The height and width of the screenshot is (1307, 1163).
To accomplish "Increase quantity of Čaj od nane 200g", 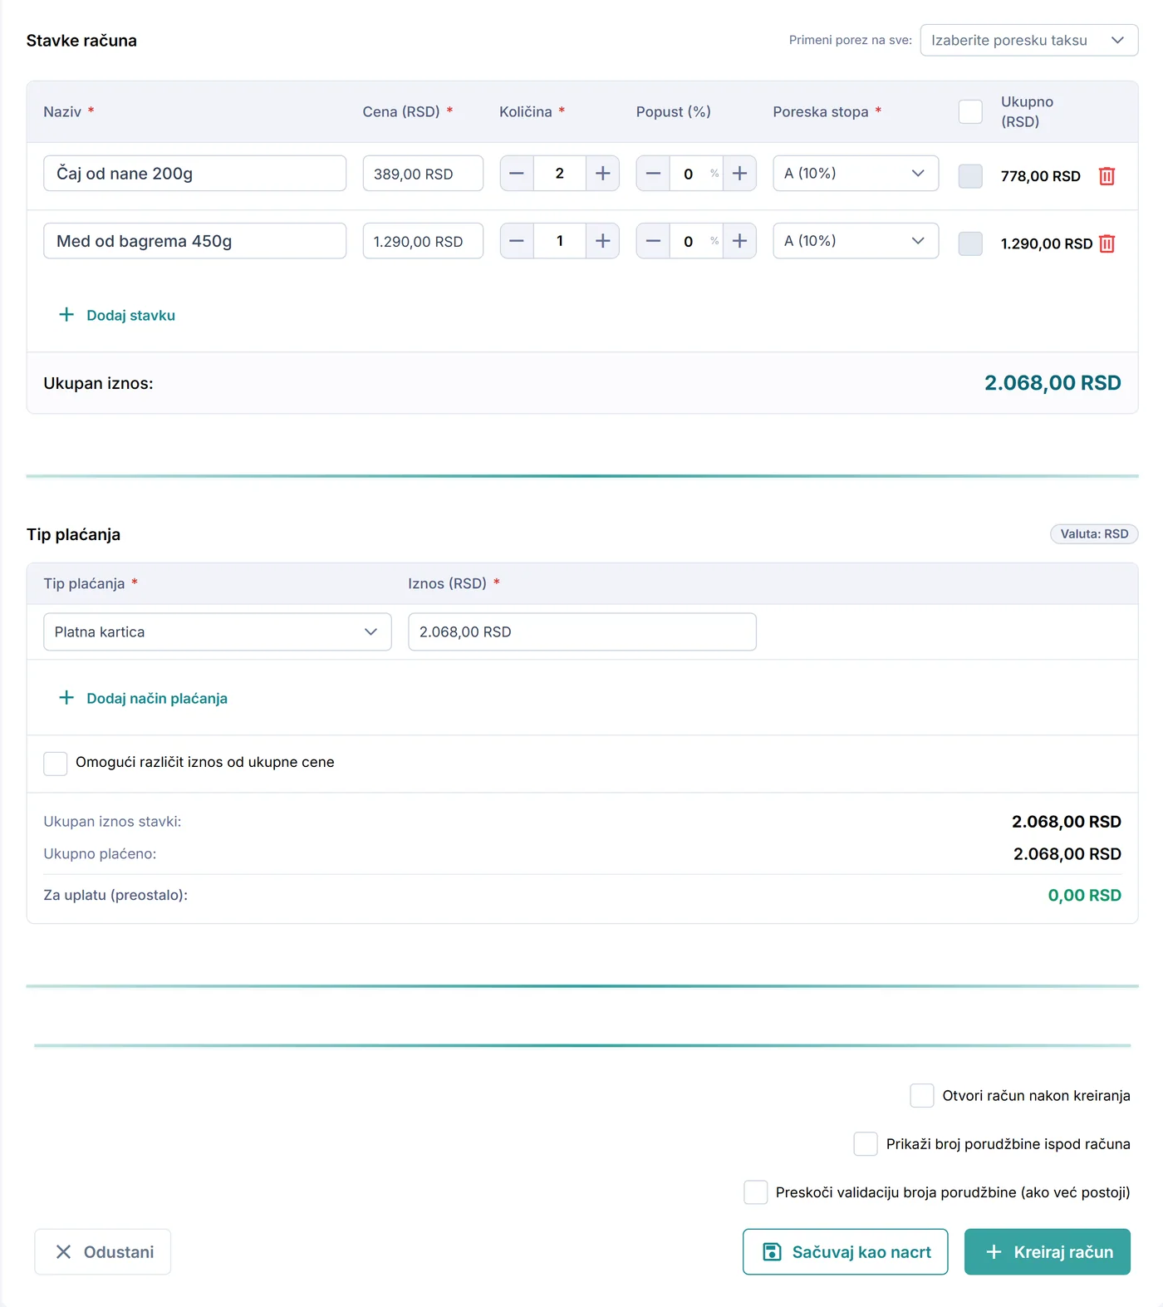I will coord(602,173).
